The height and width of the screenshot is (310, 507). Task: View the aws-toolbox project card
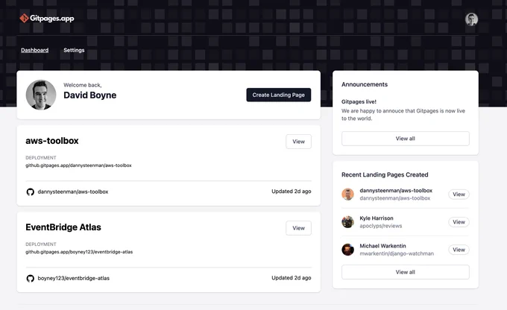coord(298,142)
